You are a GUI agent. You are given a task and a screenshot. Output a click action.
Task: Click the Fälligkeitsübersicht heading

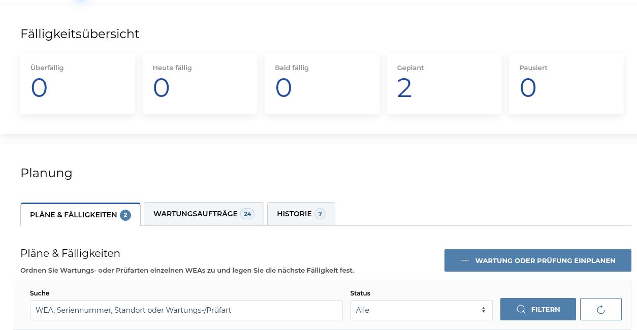click(x=80, y=34)
